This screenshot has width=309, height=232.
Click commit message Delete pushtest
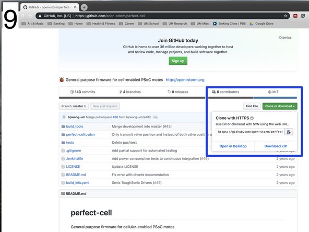pos(124,143)
